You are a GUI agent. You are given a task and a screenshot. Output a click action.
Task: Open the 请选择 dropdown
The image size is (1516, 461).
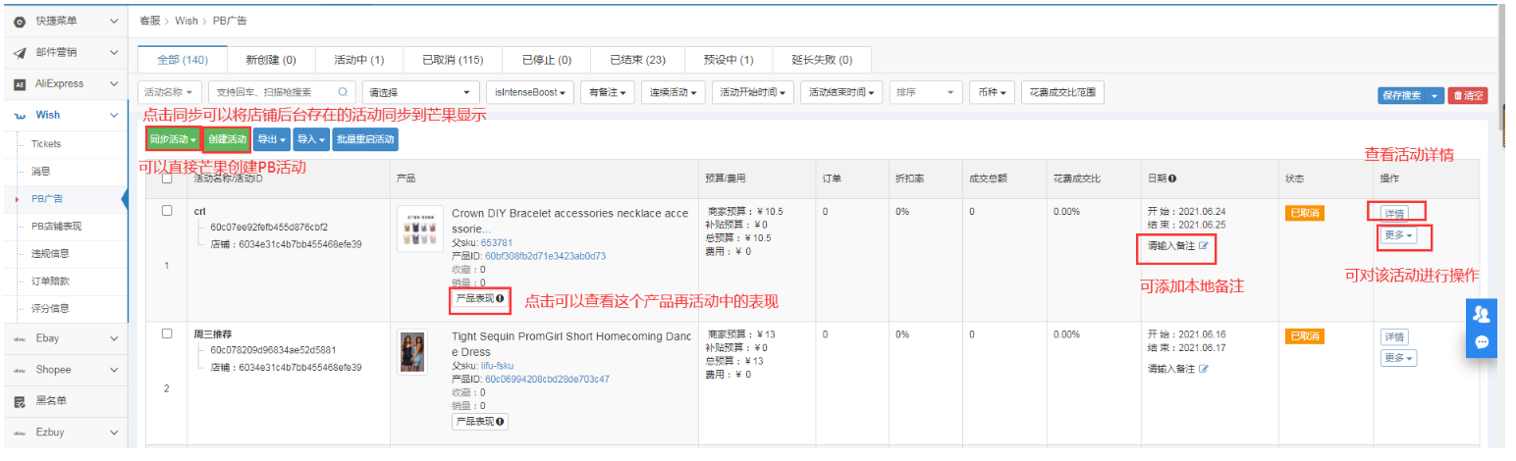[420, 92]
